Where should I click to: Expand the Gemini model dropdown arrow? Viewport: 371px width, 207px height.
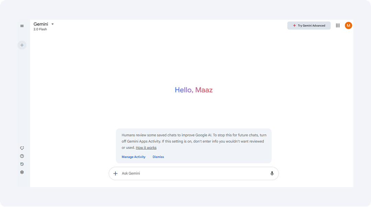tap(53, 24)
